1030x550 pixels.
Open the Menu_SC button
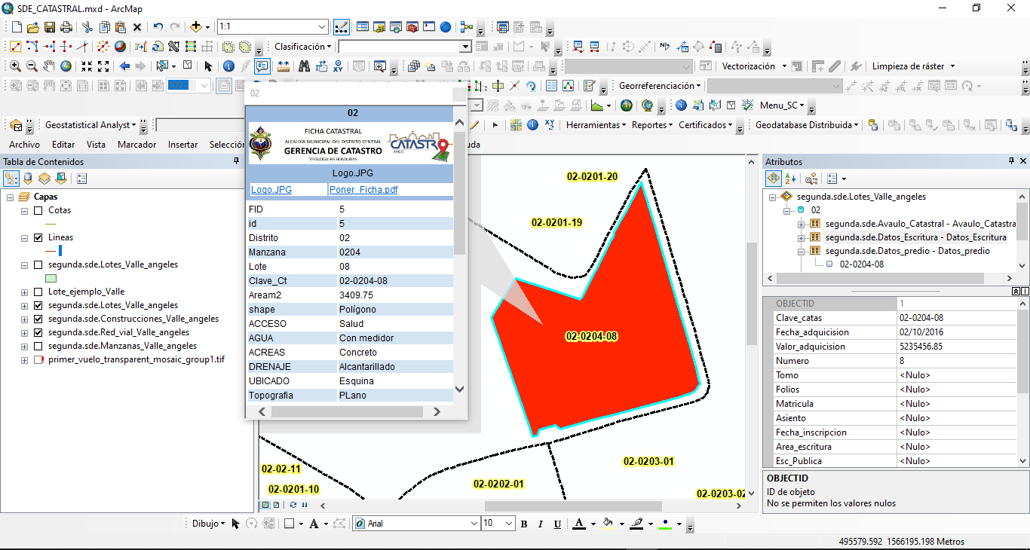783,105
